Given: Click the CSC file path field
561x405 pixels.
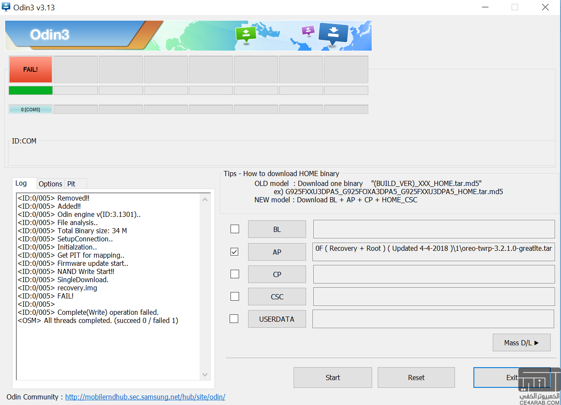Looking at the screenshot, I should pos(434,296).
